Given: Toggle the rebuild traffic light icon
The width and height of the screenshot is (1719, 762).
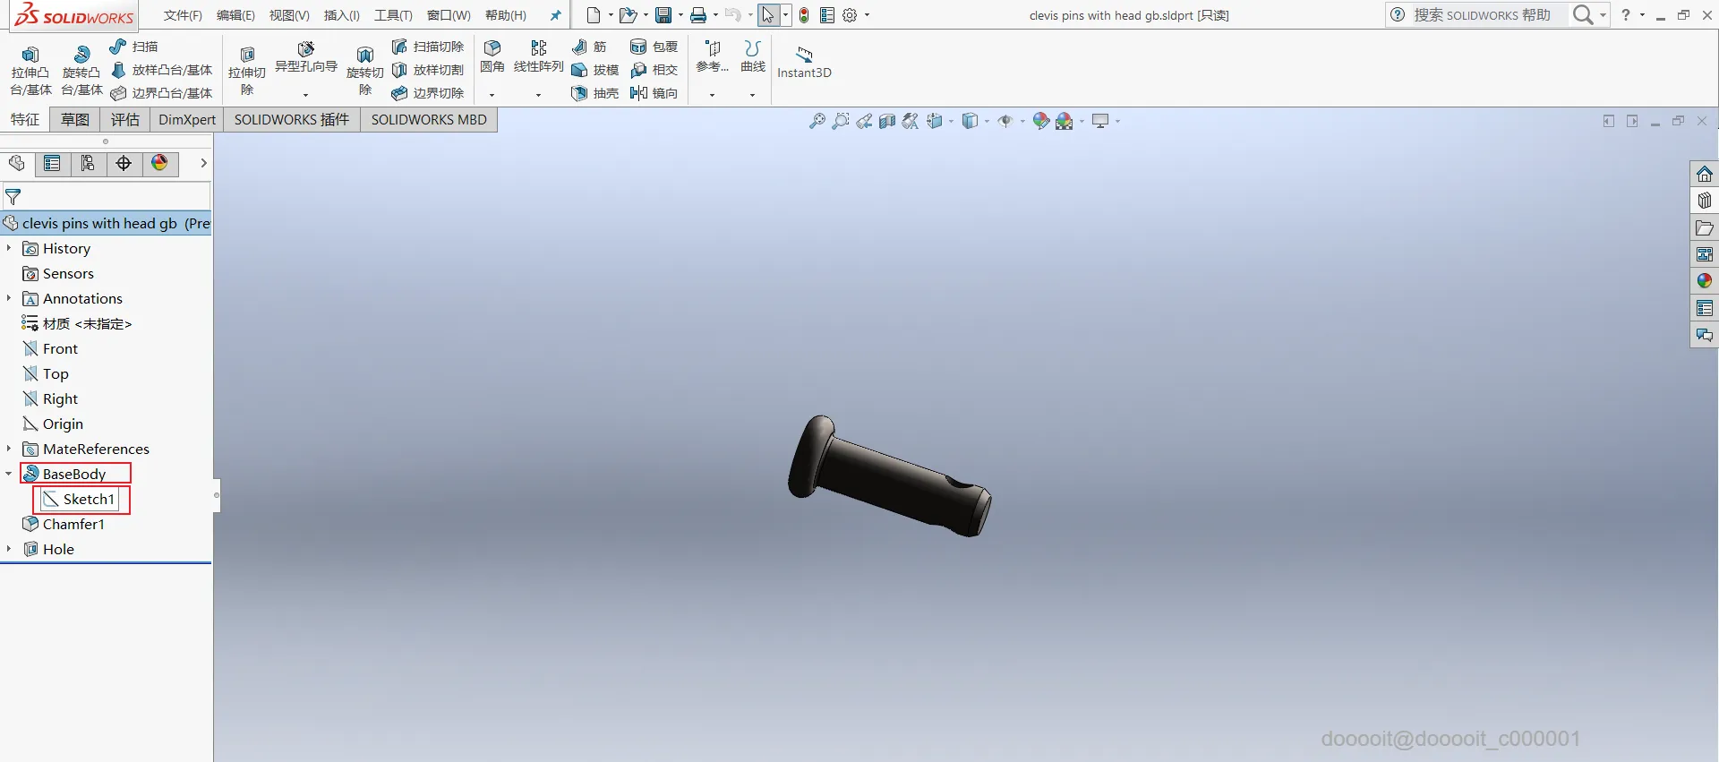Looking at the screenshot, I should pyautogui.click(x=804, y=15).
